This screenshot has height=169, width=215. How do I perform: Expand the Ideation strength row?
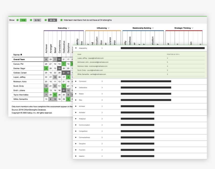pos(76,156)
